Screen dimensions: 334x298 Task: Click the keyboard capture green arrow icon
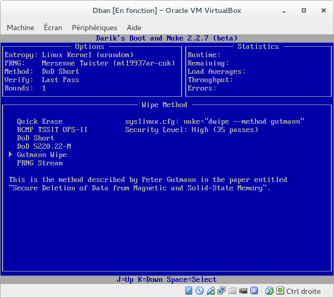click(280, 291)
